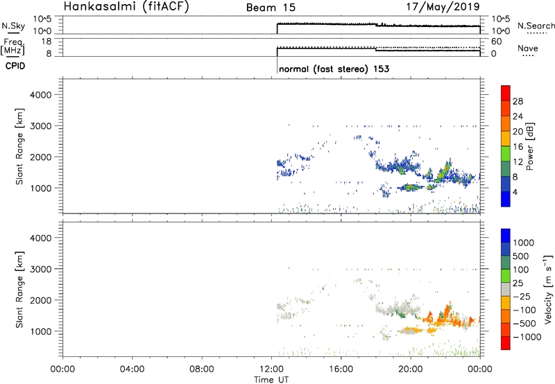Click the '28' tick on Power colorbar

[518, 101]
